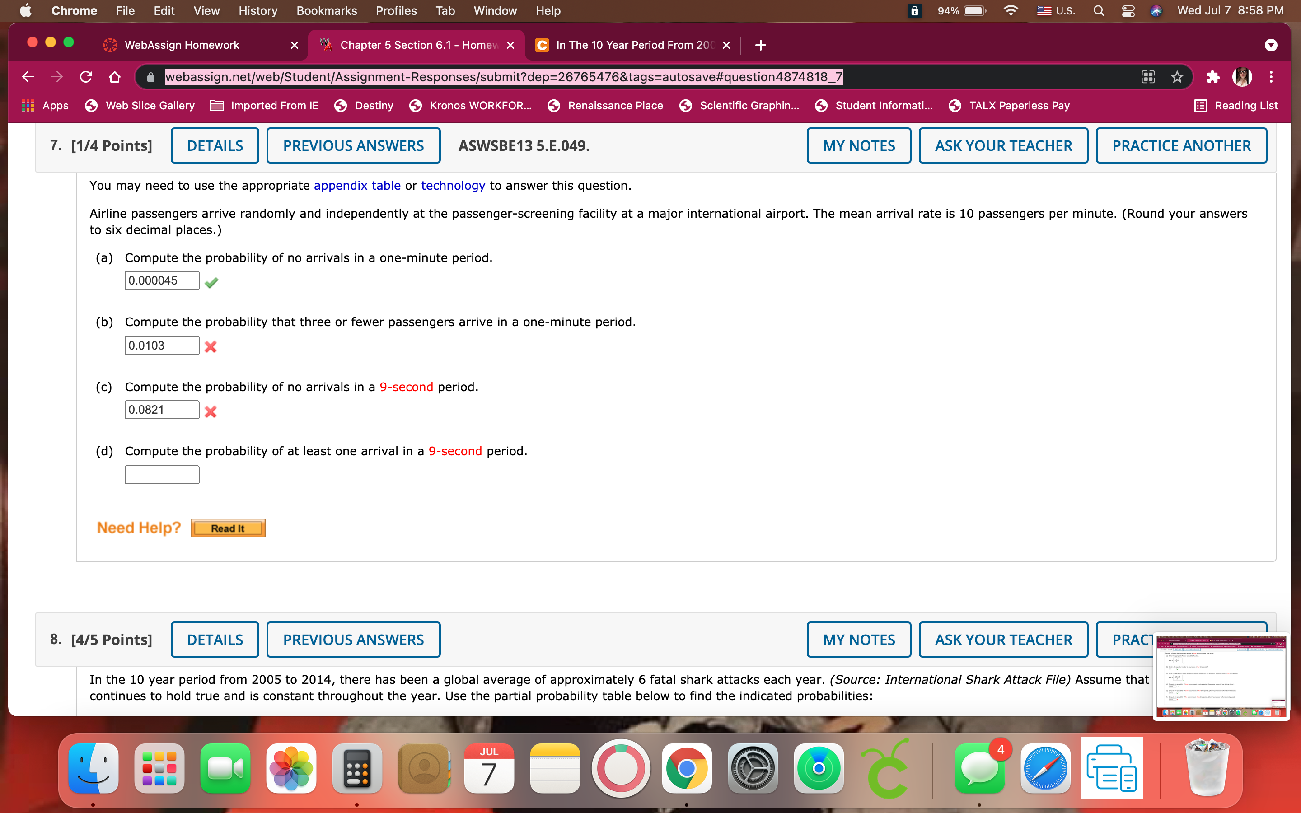Open Chrome's three-dot menu
1301x813 pixels.
(x=1271, y=77)
